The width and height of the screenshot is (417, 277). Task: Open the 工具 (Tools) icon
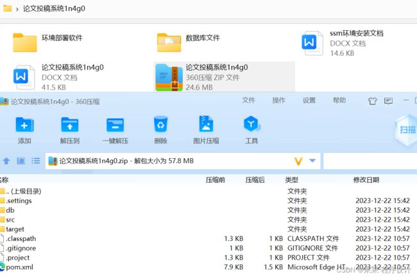251,124
